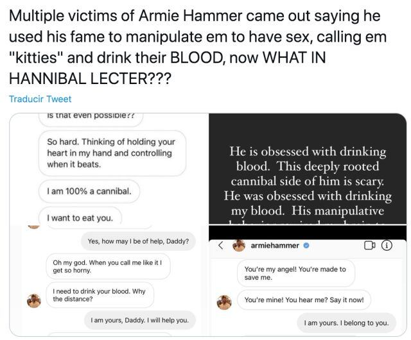This screenshot has height=340, width=411.
Task: Select the "So hard. Thinking of holding" message
Action: (x=112, y=154)
